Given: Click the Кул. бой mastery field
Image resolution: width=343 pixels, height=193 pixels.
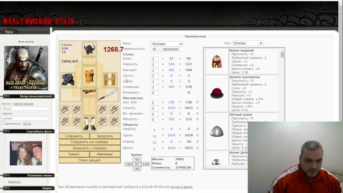Looking at the screenshot, I should 154,102.
